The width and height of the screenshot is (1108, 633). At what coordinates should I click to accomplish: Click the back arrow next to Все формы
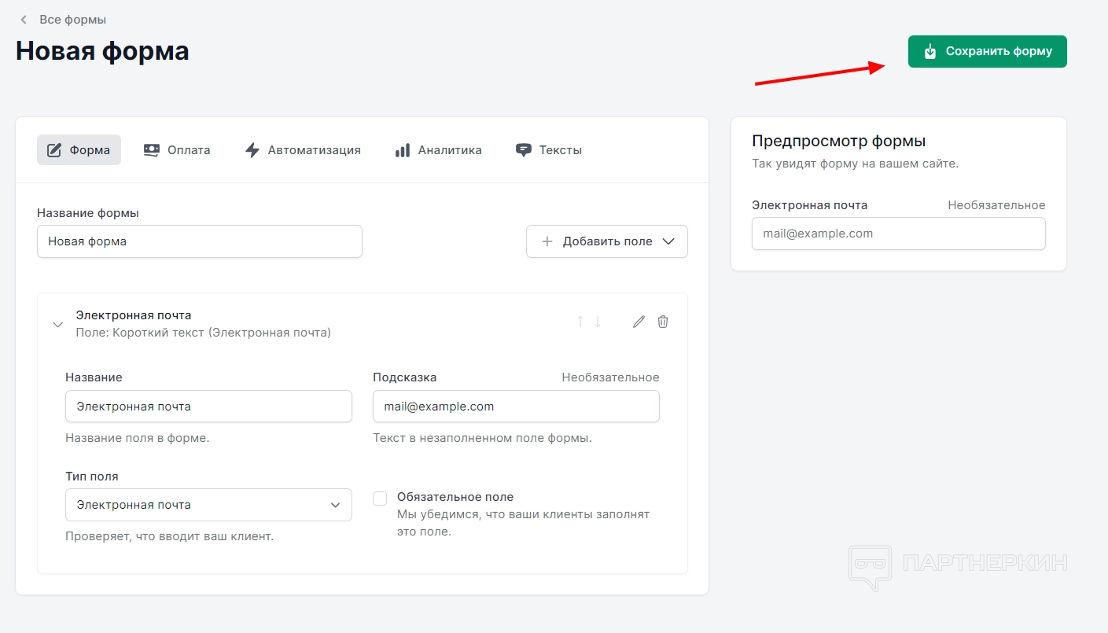pyautogui.click(x=24, y=20)
